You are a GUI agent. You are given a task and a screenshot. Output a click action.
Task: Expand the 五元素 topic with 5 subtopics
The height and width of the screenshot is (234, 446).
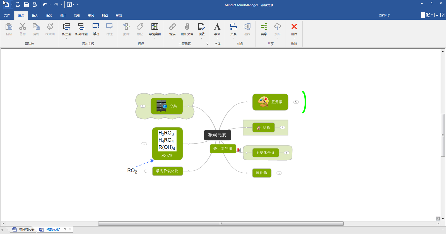(296, 102)
